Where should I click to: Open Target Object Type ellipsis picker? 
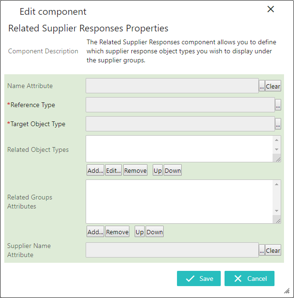tap(278, 124)
